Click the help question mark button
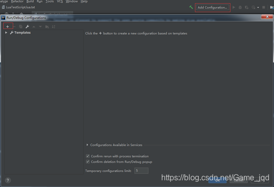The image size is (274, 187). 8,181
